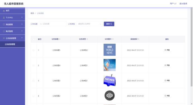Sort by 添加时间 column arrows
Screen dimensions: 193x105
click(x=139, y=39)
